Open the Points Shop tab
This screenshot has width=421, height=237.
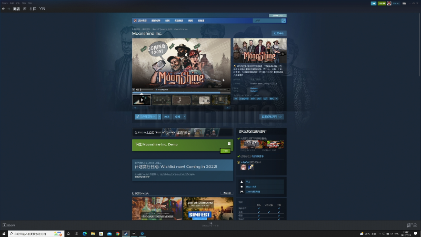point(178,21)
